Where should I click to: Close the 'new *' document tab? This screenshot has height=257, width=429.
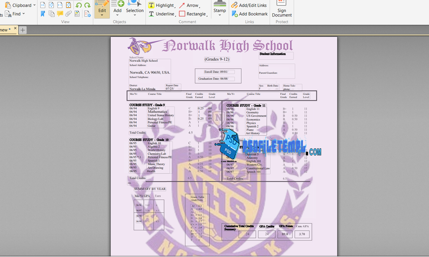15,28
